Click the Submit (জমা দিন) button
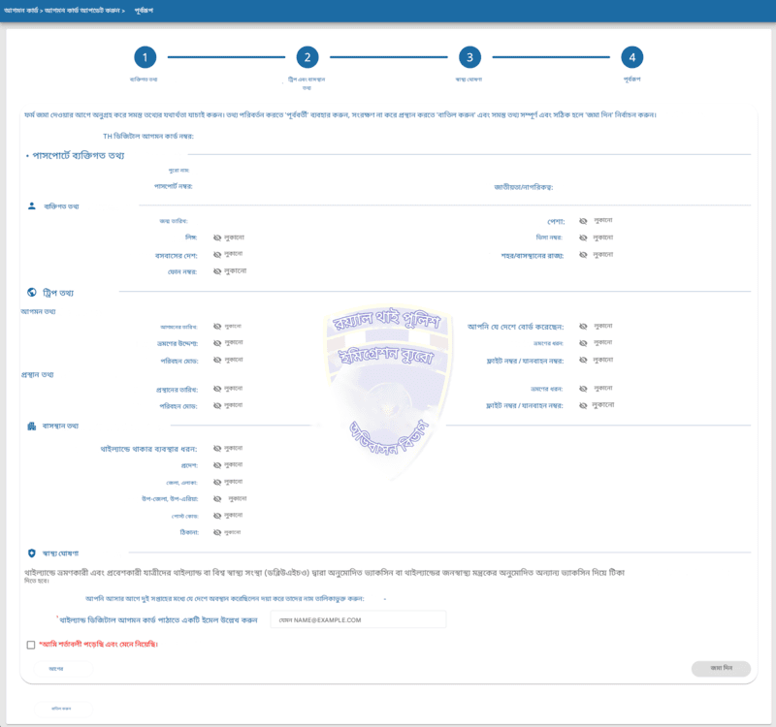This screenshot has width=776, height=727. (721, 668)
